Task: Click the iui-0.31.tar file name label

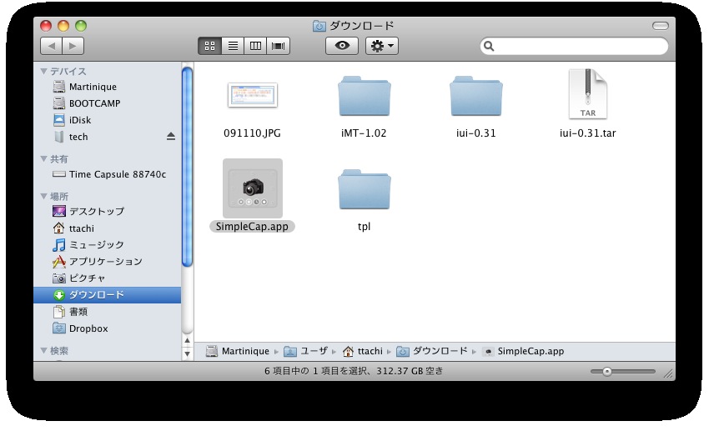Action: (x=587, y=133)
